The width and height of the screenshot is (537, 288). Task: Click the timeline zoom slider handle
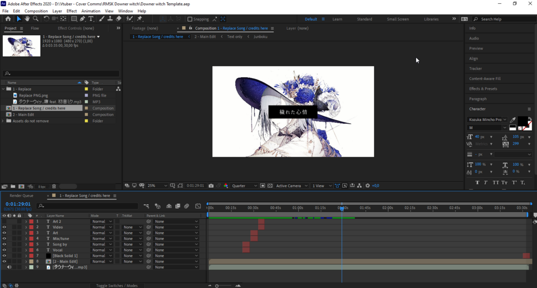[217, 286]
